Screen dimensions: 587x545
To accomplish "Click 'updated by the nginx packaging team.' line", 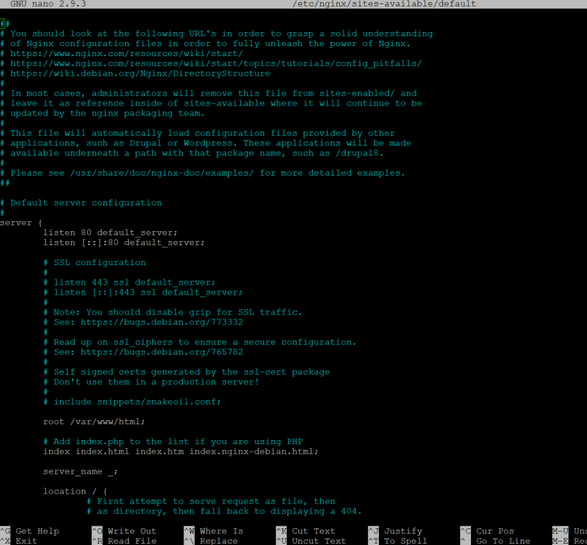I will (x=102, y=113).
